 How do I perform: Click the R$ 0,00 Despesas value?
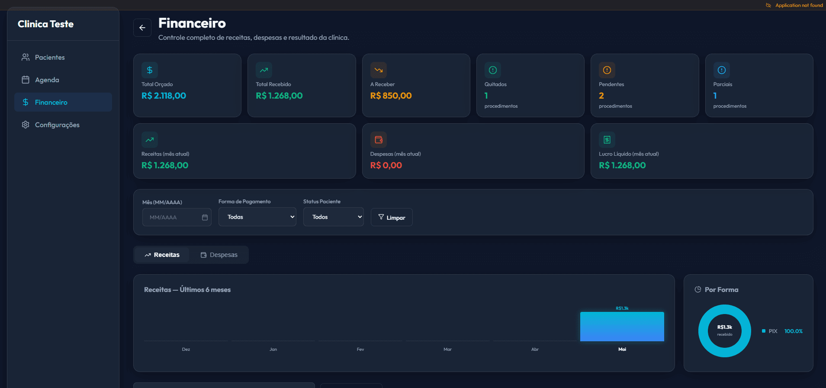[x=386, y=165]
